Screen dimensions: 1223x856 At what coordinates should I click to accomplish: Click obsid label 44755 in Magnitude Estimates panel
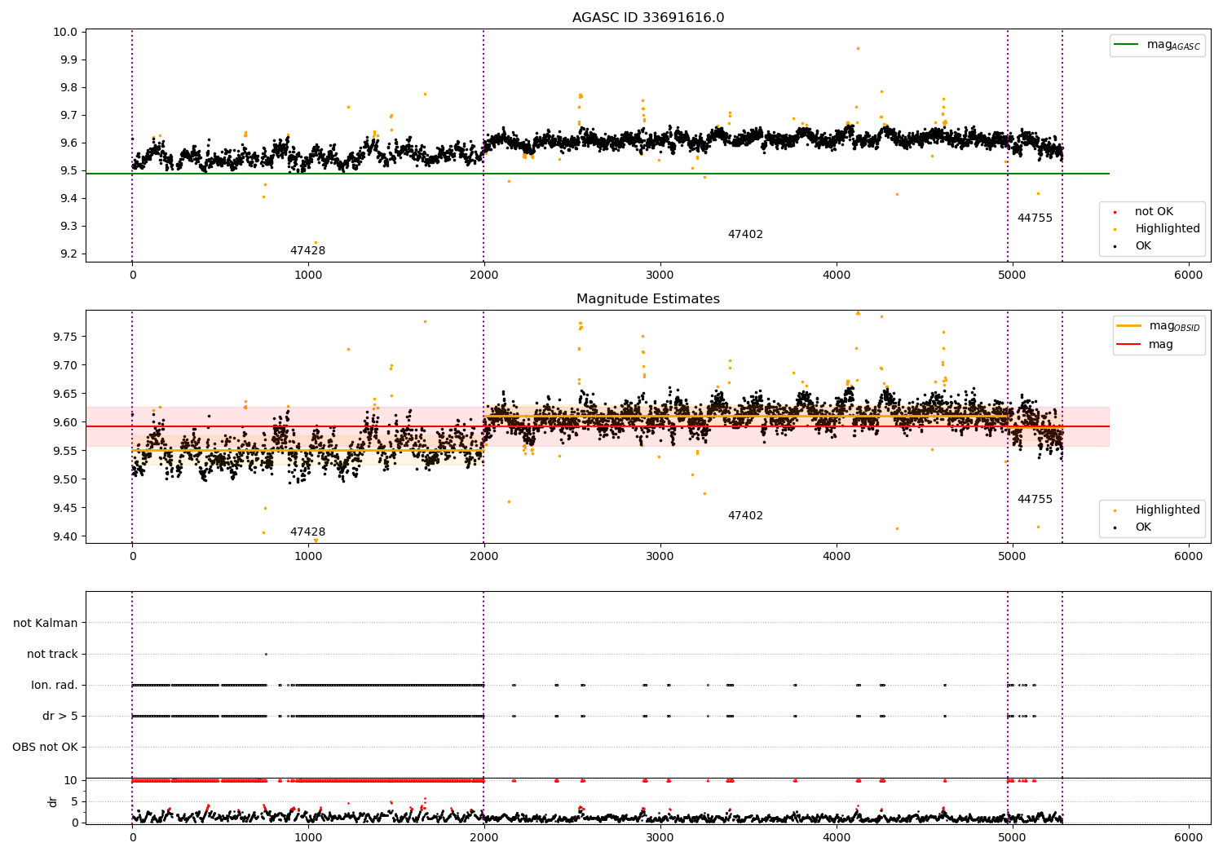pos(1035,500)
